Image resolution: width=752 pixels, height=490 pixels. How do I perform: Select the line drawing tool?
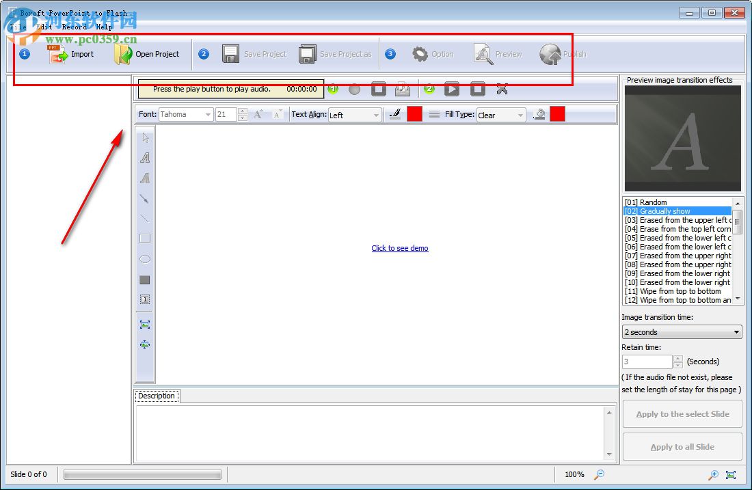[x=144, y=219]
